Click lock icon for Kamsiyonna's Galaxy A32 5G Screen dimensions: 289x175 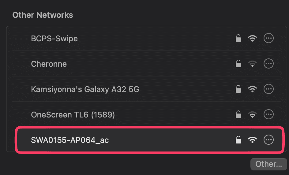(x=238, y=89)
